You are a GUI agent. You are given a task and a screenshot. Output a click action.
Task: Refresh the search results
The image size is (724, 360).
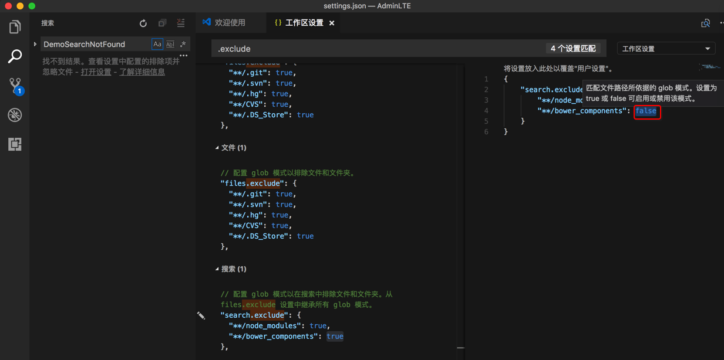point(143,23)
